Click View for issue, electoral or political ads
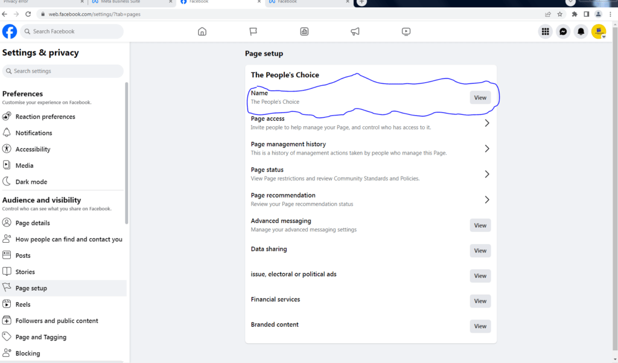The width and height of the screenshot is (618, 363). point(480,276)
